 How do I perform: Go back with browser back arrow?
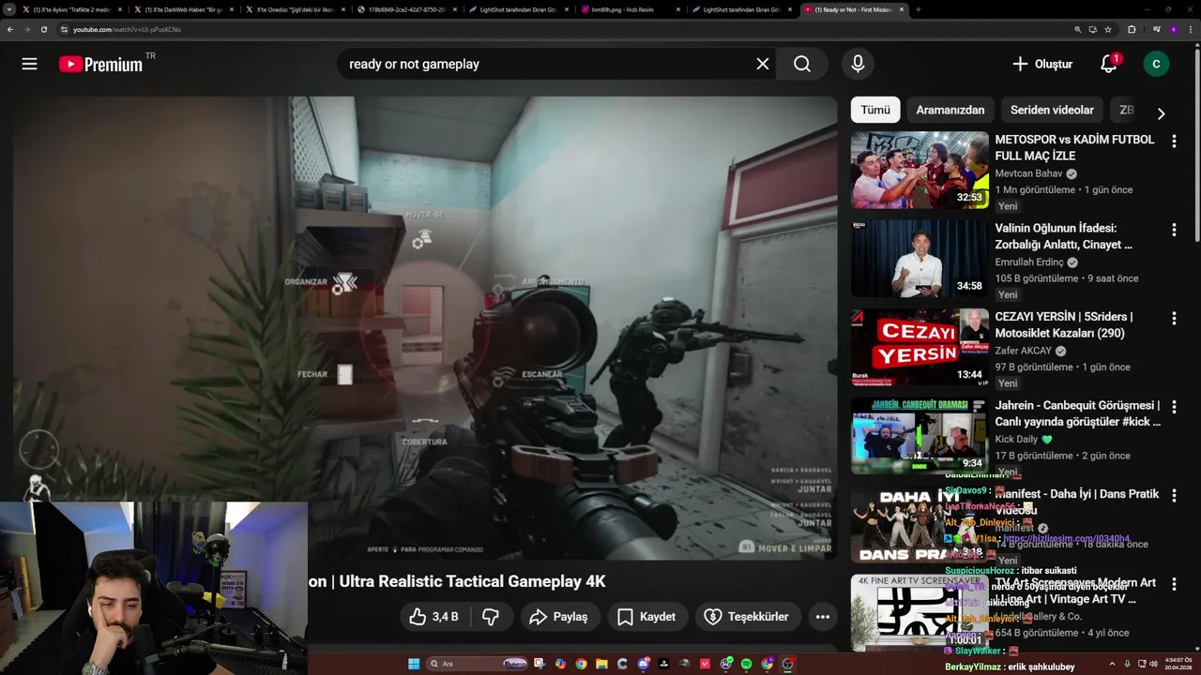(x=10, y=29)
